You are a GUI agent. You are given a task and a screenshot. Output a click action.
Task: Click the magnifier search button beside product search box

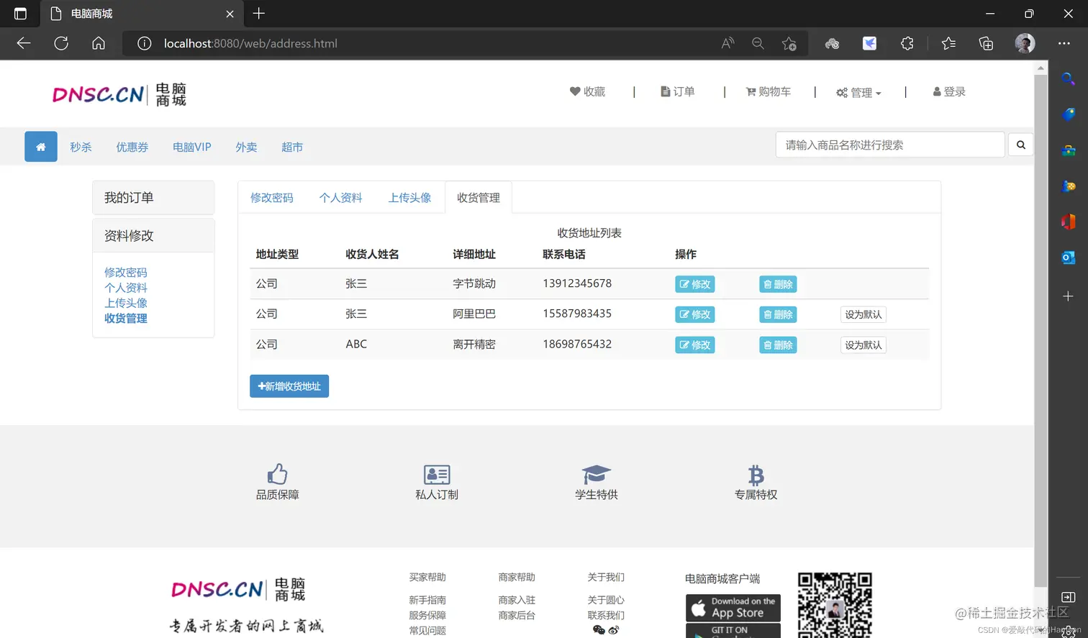[1020, 145]
